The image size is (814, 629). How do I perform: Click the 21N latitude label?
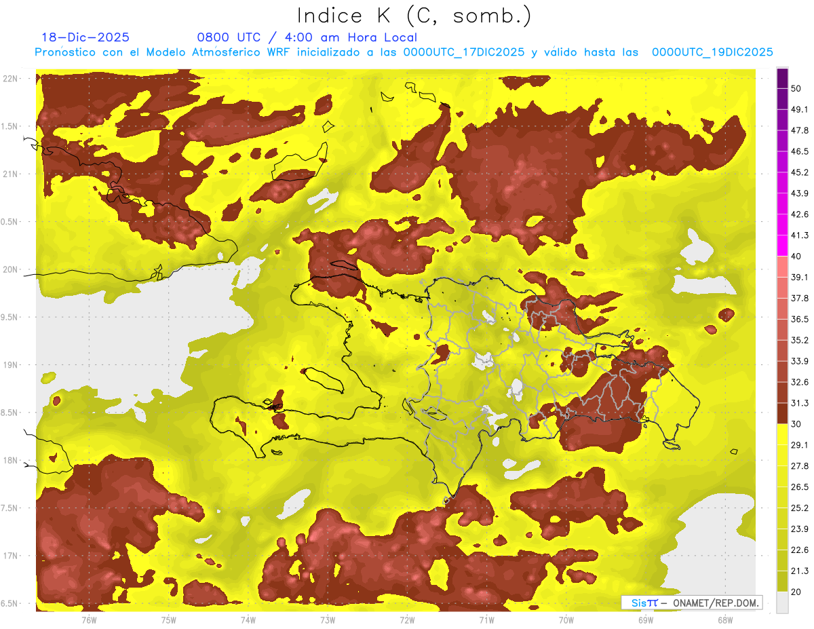click(x=10, y=174)
